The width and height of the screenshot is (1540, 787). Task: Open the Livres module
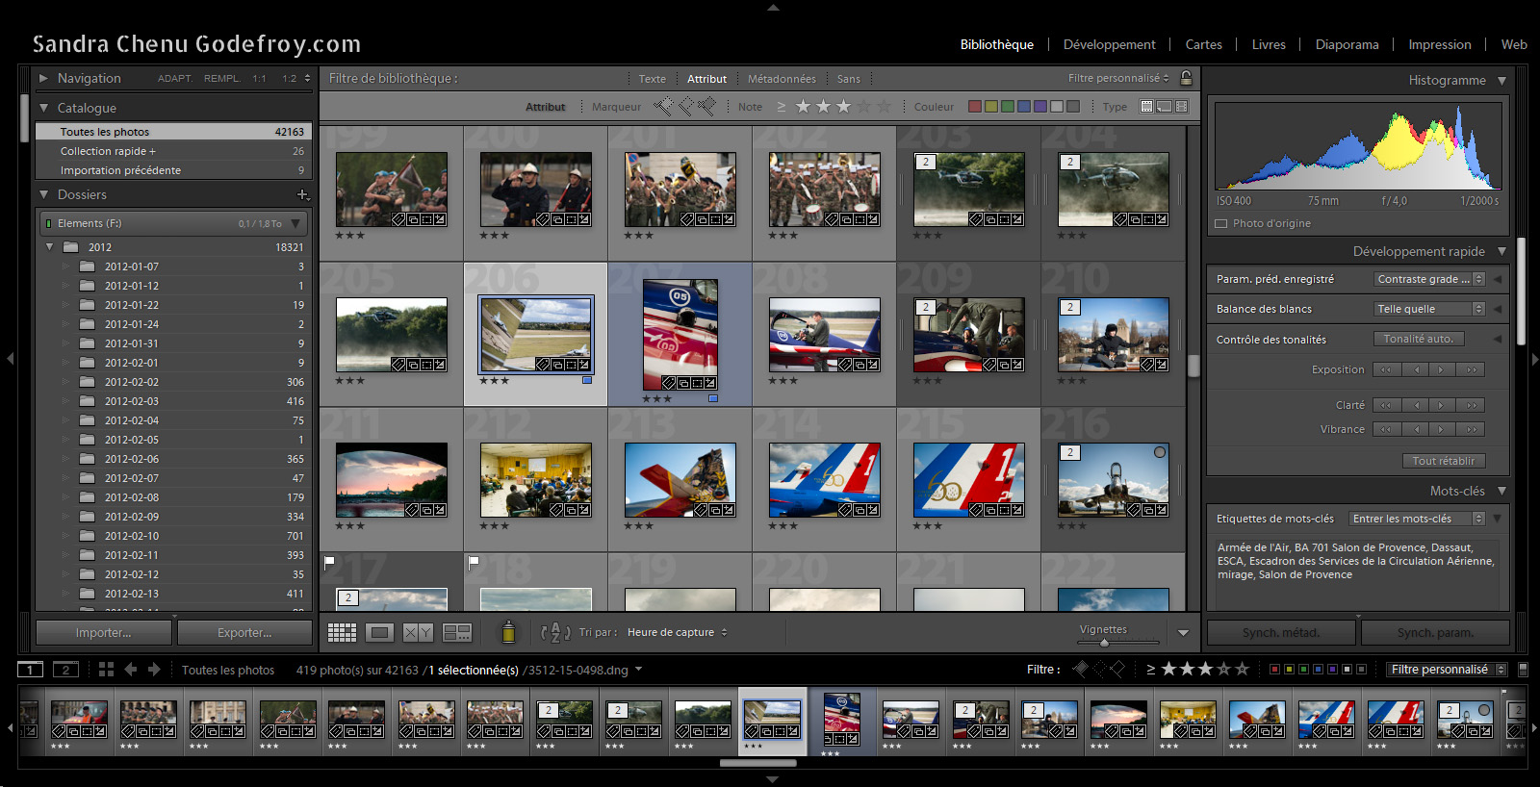click(1269, 44)
